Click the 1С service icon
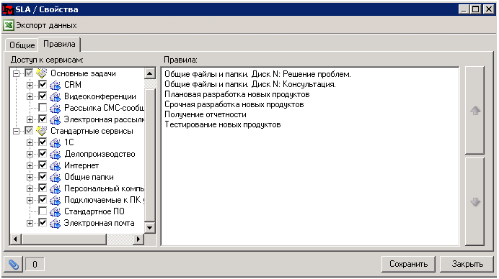 click(x=55, y=142)
